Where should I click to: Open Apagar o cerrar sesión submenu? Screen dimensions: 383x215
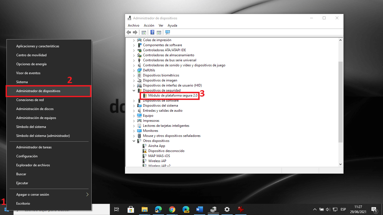tap(49, 195)
